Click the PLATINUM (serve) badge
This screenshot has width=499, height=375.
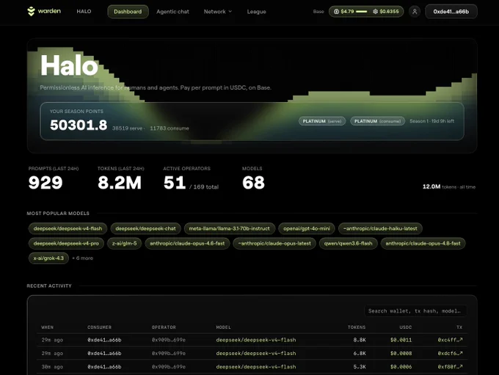tap(321, 121)
